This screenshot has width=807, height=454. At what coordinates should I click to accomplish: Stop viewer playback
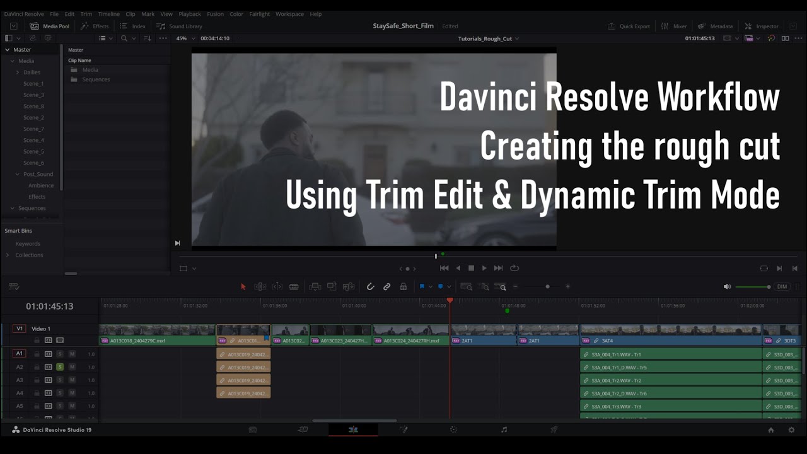pos(471,268)
